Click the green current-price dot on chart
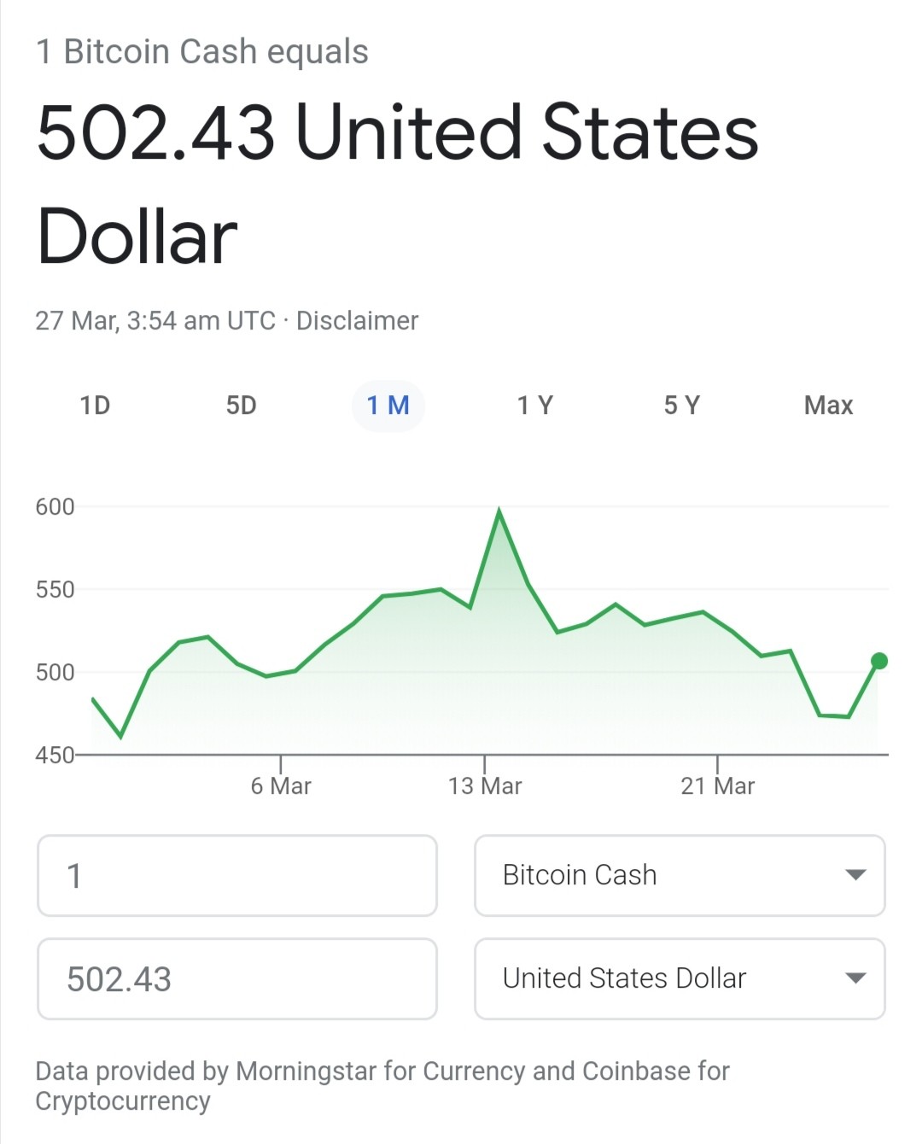Screen dimensions: 922x1144 click(x=879, y=661)
